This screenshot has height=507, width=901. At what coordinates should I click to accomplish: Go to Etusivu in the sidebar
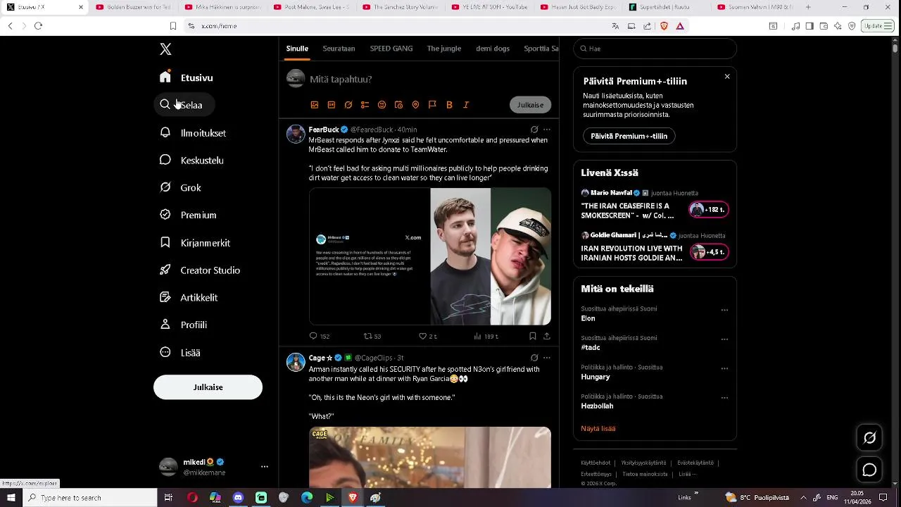point(187,78)
